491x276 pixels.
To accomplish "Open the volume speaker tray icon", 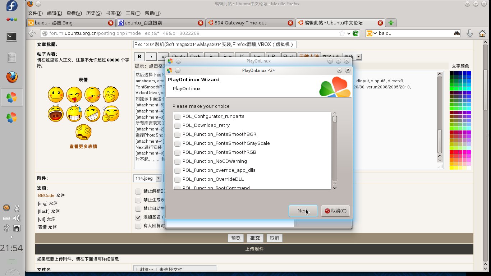I will [x=17, y=218].
